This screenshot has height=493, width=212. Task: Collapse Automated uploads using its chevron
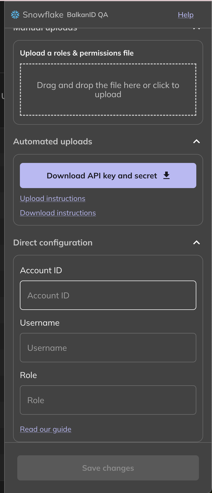[x=196, y=141]
